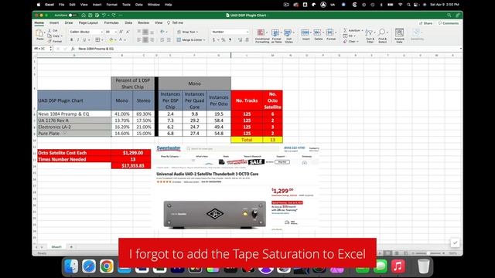Click the Font Color A icon
495x278 pixels.
(x=121, y=40)
